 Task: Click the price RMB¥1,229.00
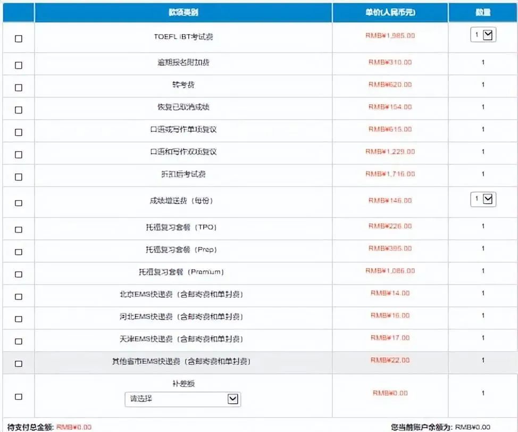pyautogui.click(x=390, y=152)
